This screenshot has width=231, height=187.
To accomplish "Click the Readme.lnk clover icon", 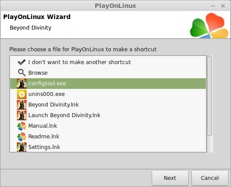I will (22, 137).
